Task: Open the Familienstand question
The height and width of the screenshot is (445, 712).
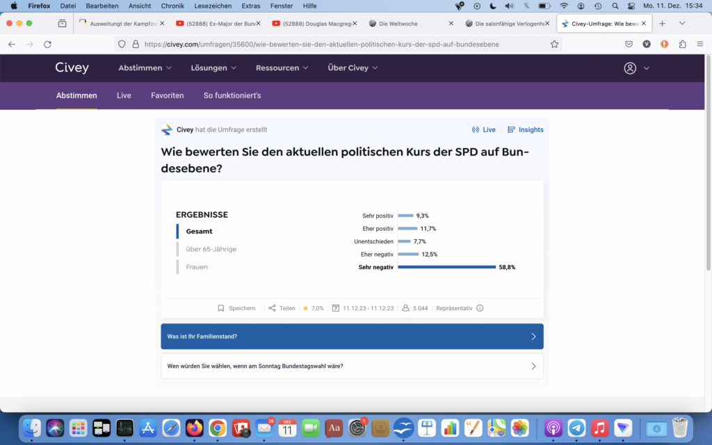Action: [352, 337]
